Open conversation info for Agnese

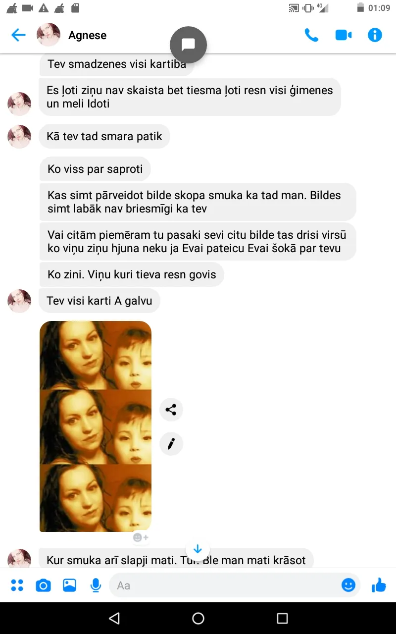(x=375, y=35)
